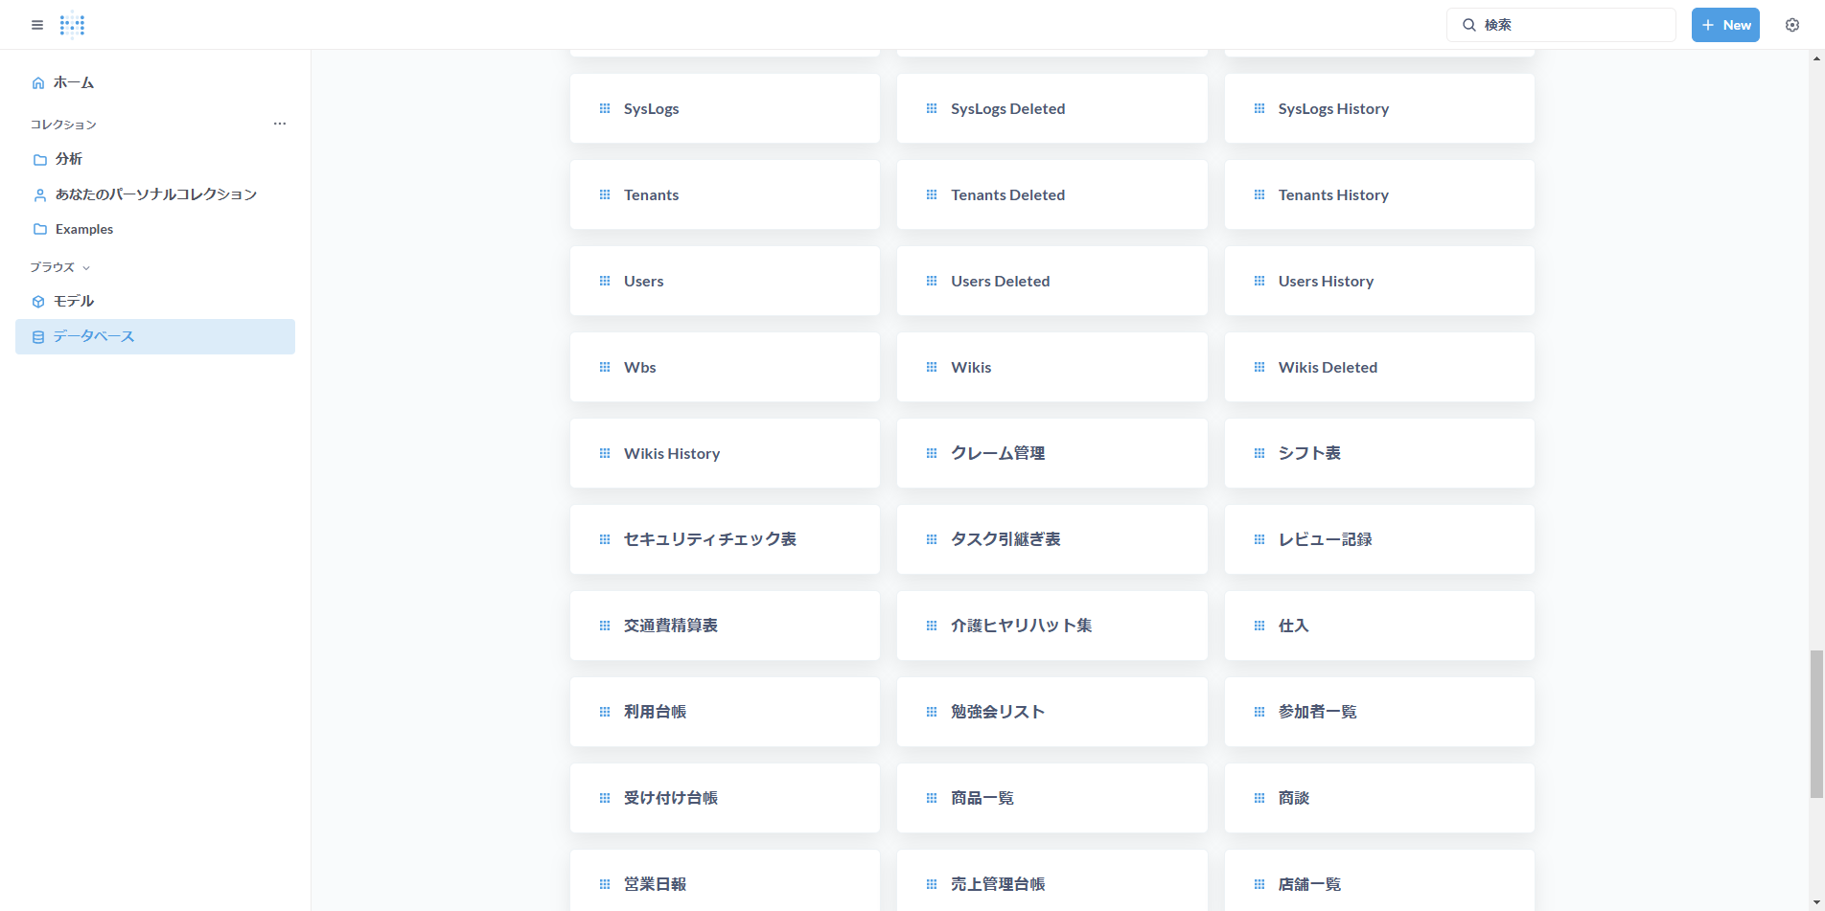Click the モデル cube icon

point(38,302)
